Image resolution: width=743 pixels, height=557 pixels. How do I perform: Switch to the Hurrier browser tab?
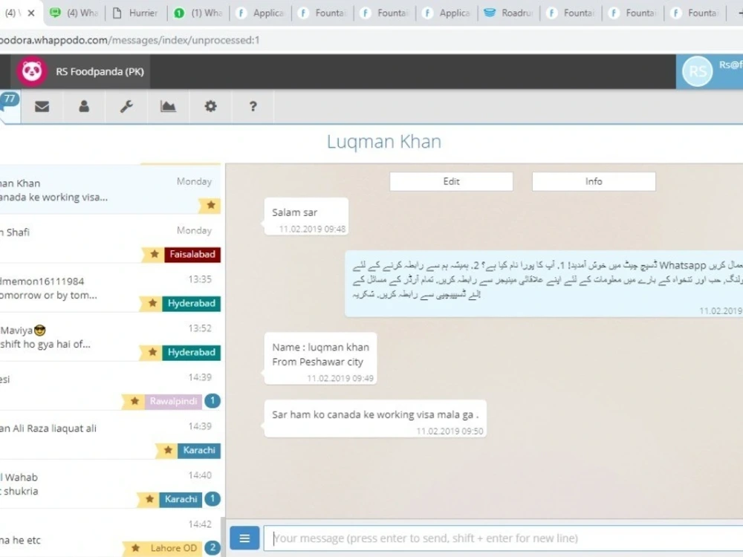point(135,13)
